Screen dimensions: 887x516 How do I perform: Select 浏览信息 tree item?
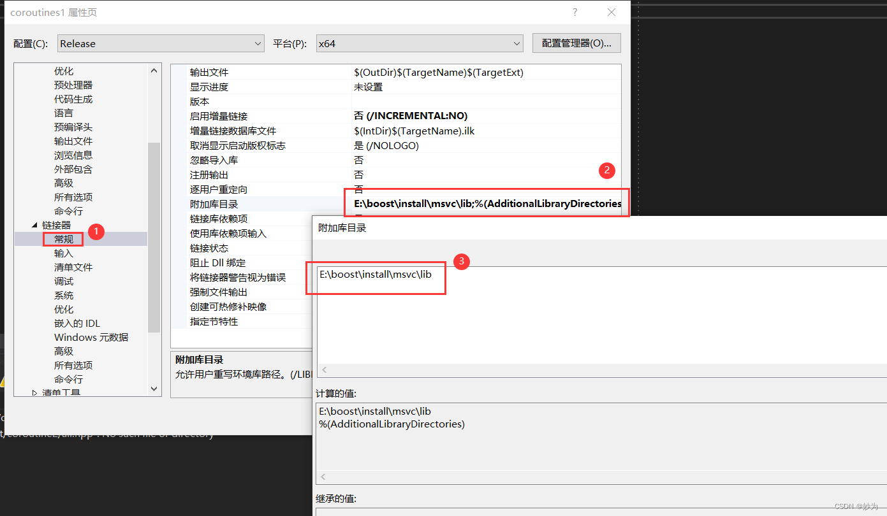(x=73, y=155)
